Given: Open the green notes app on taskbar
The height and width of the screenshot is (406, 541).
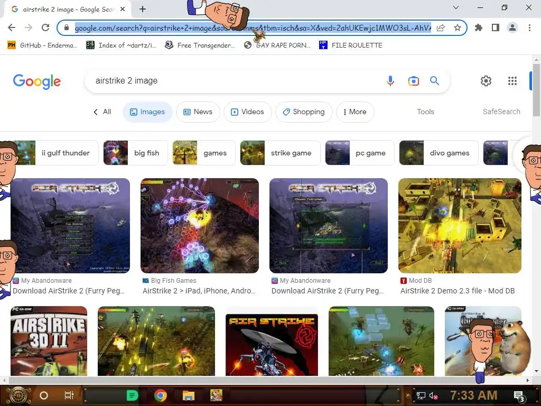Looking at the screenshot, I should 133,395.
